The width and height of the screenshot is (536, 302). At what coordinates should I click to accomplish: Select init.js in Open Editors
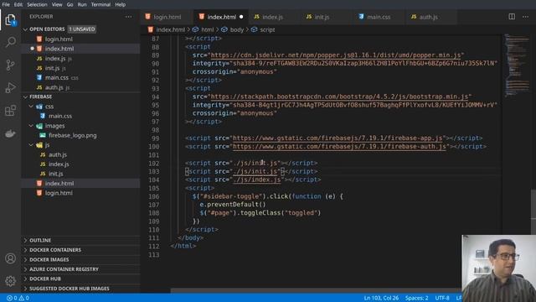(x=80, y=68)
